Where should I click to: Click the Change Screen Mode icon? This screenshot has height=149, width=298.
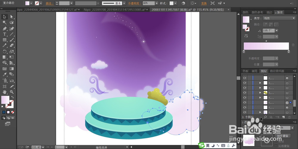8,124
